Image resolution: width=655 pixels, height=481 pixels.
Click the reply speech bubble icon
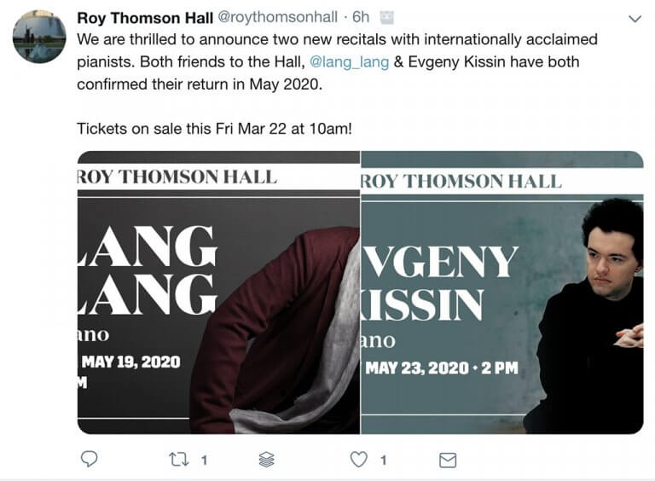(89, 460)
